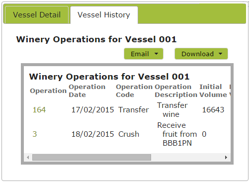Viewport: 251px width, 183px height.
Task: Select the Vessel History tab
Action: pos(104,15)
